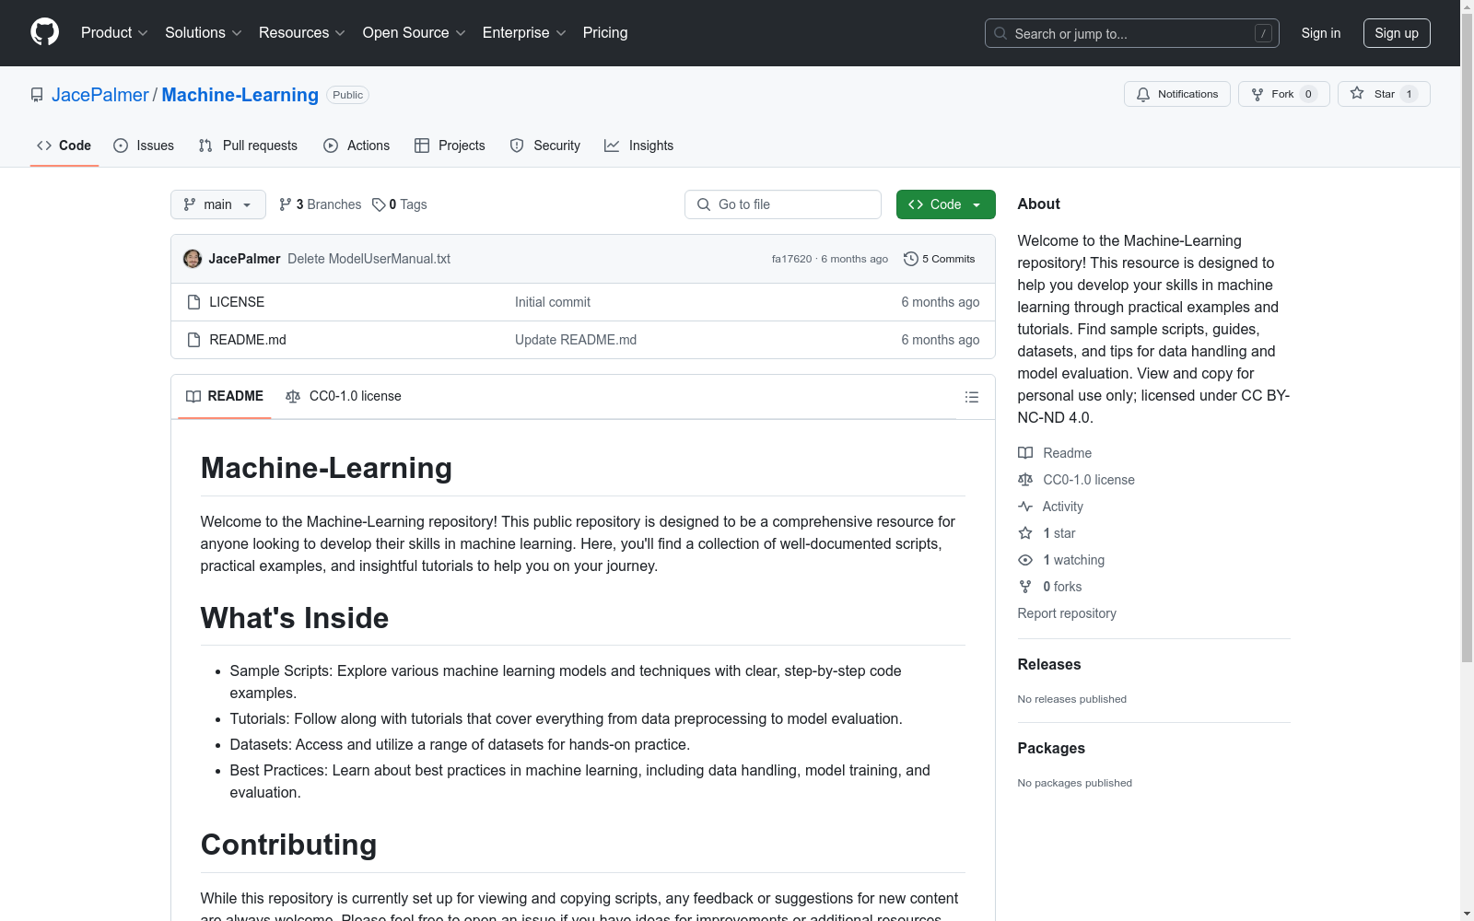Open the Pricing page
Viewport: 1474px width, 921px height.
(x=605, y=33)
